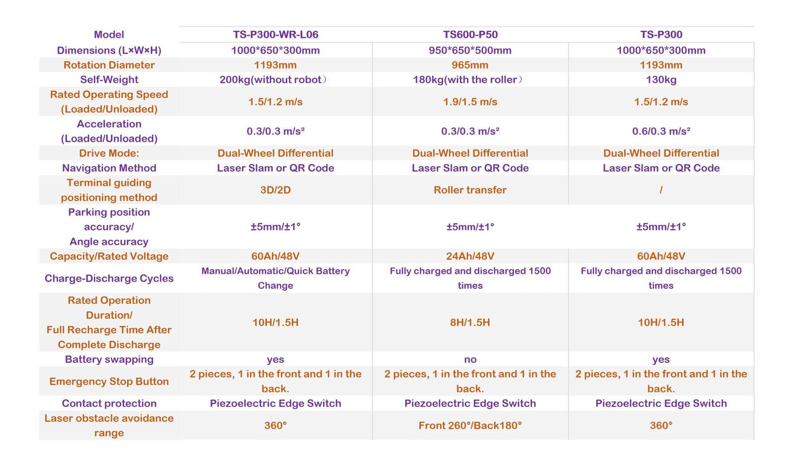Screen dimensions: 794x466
Task: Click the Manual/Automatic/Quick Battery Change cell
Action: click(275, 278)
